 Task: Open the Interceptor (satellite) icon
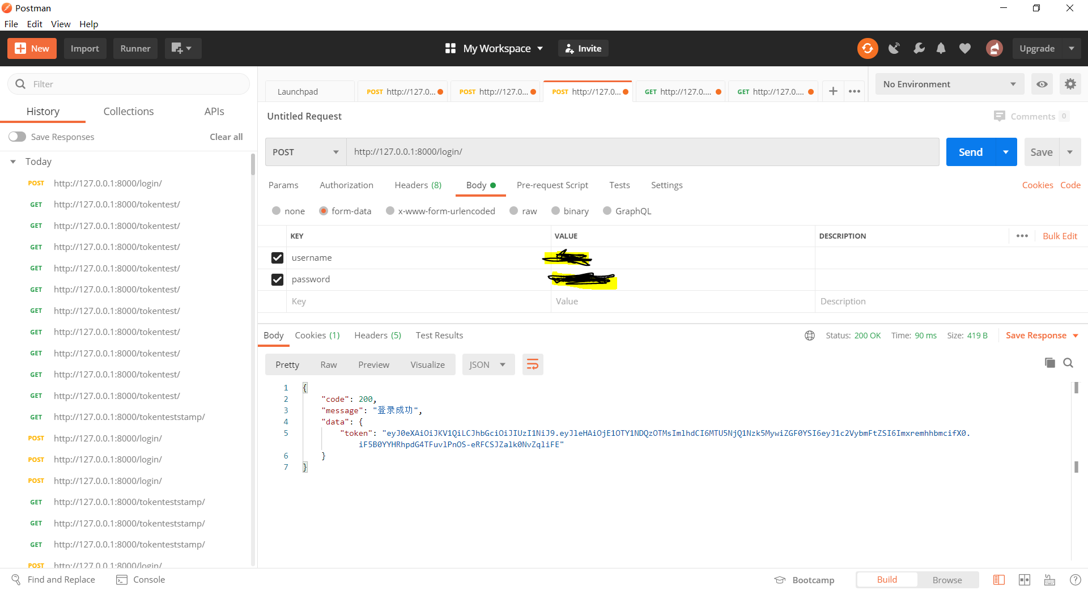click(894, 48)
